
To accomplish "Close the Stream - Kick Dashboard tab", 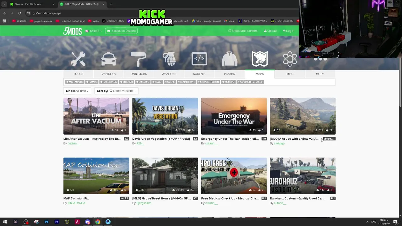I will point(53,4).
